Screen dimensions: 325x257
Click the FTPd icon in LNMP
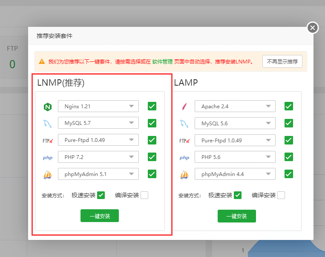coord(48,141)
